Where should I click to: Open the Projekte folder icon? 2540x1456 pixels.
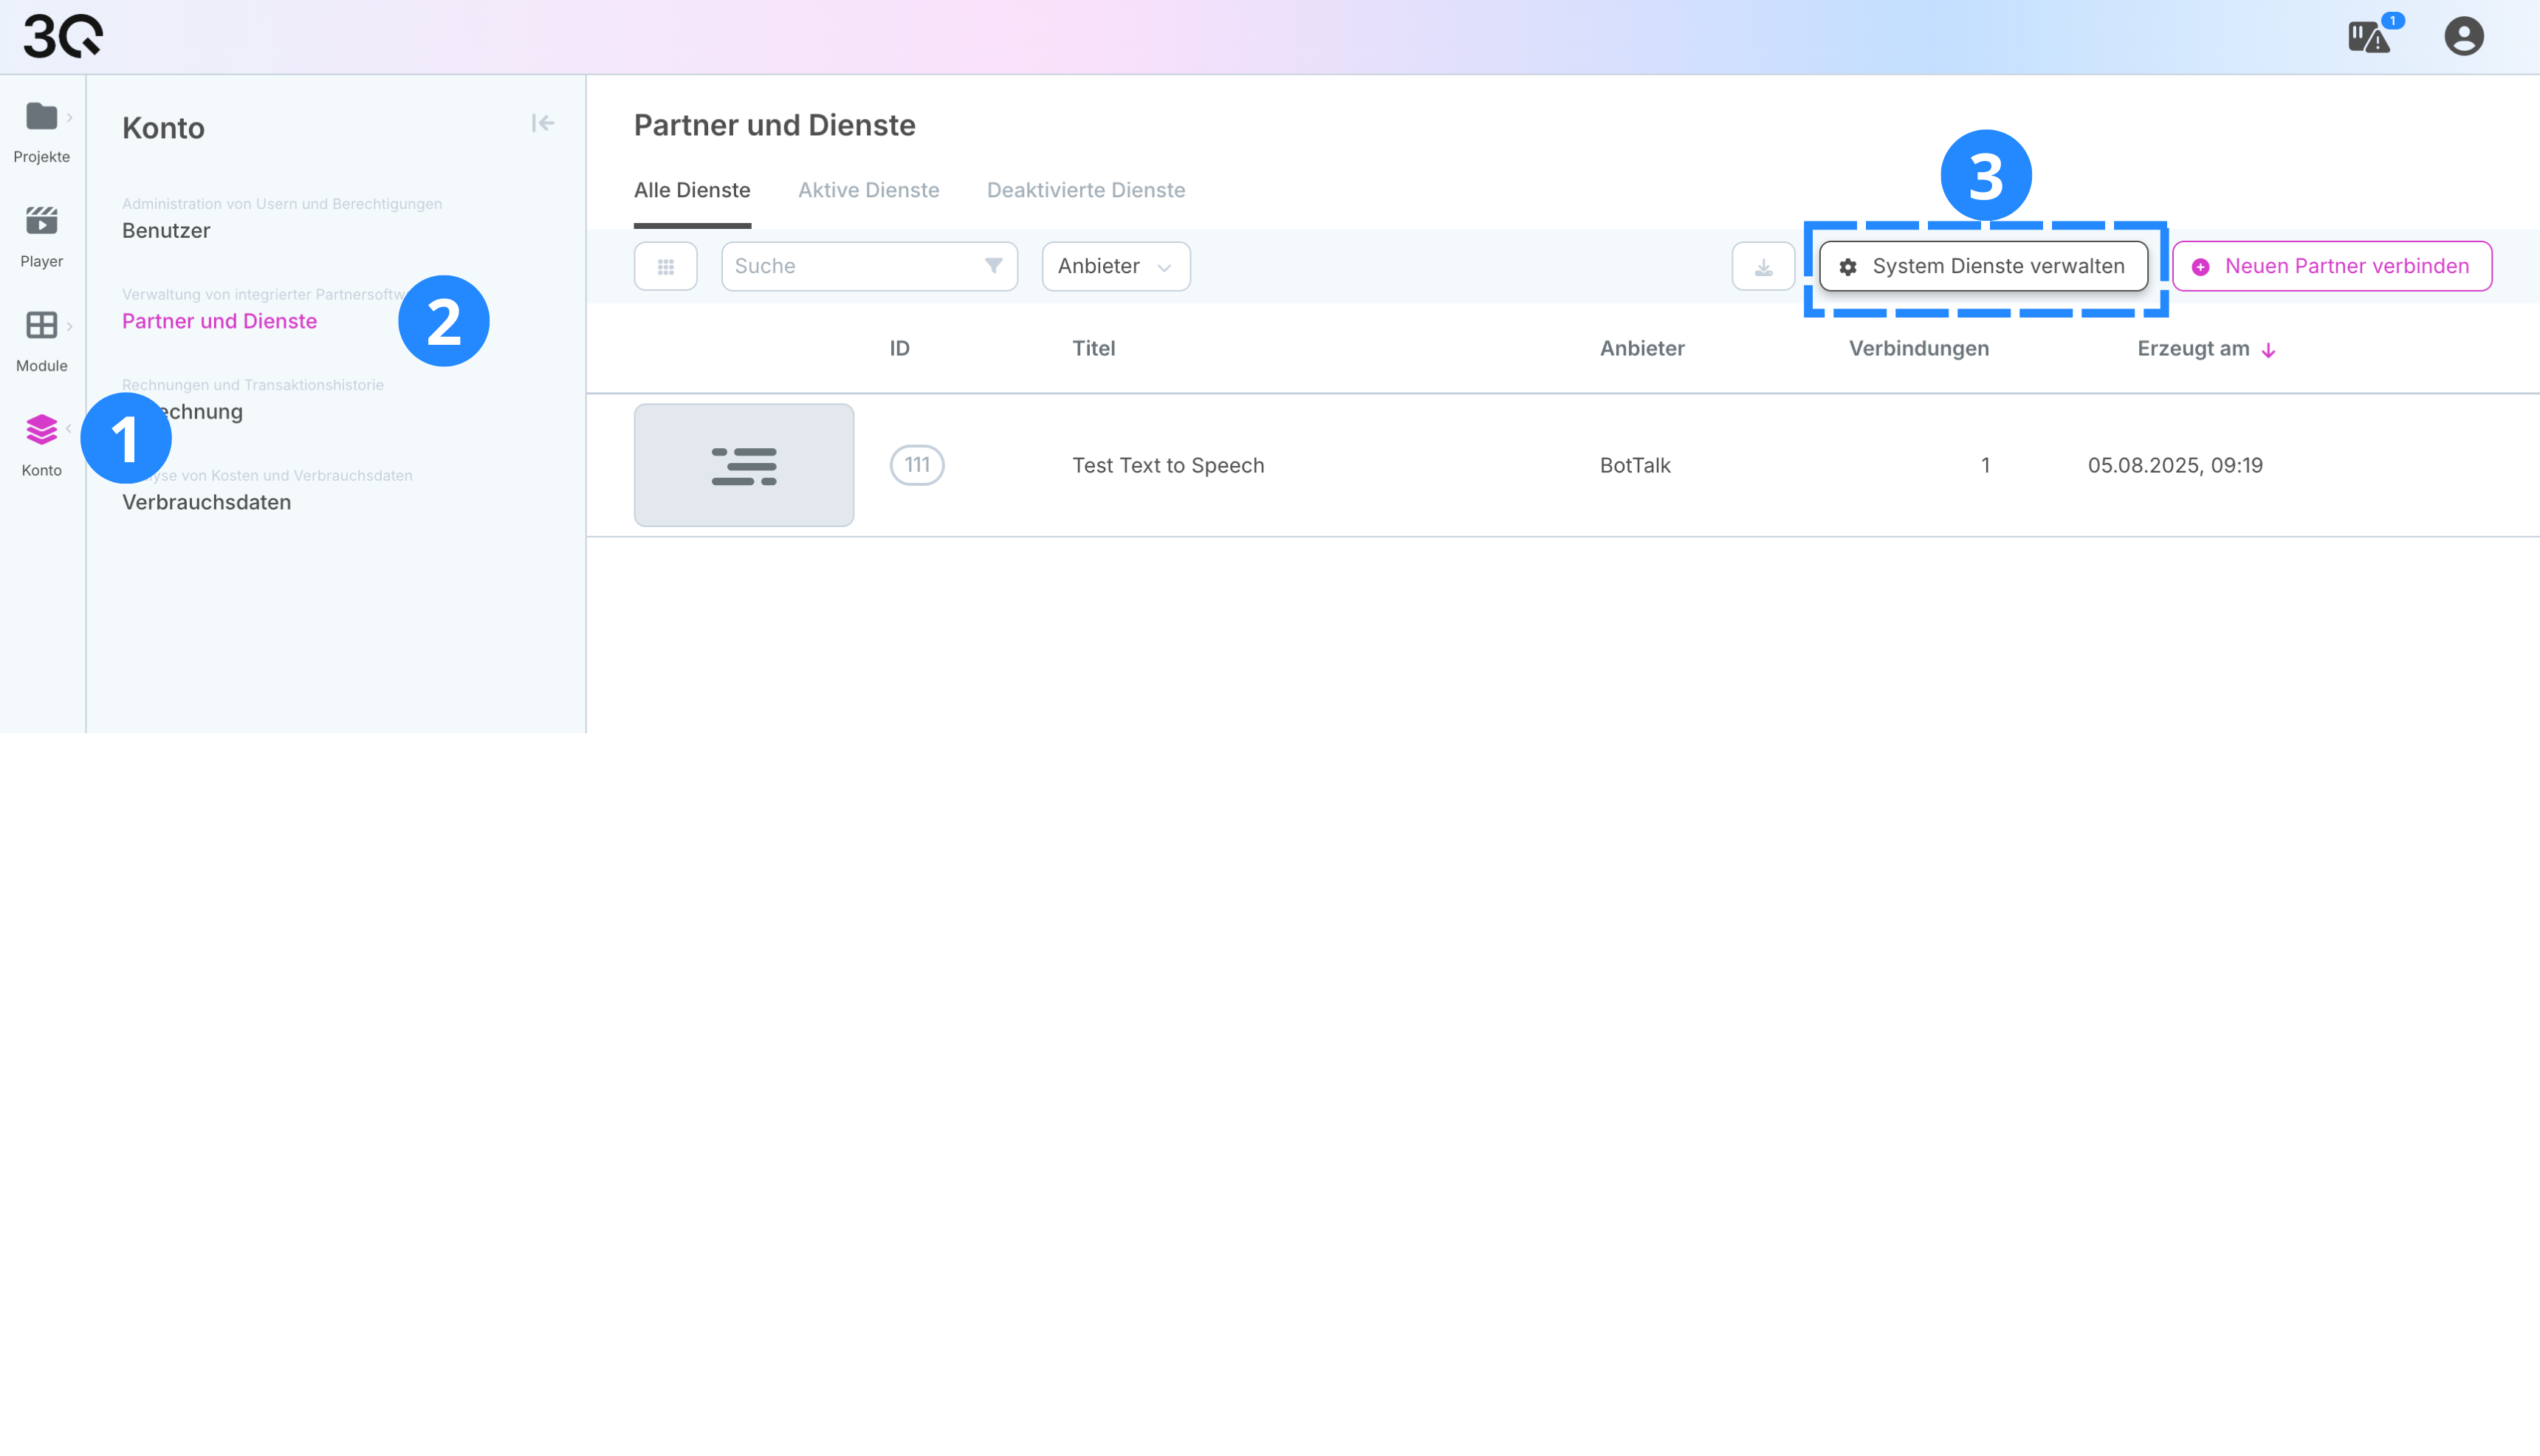coord(41,117)
